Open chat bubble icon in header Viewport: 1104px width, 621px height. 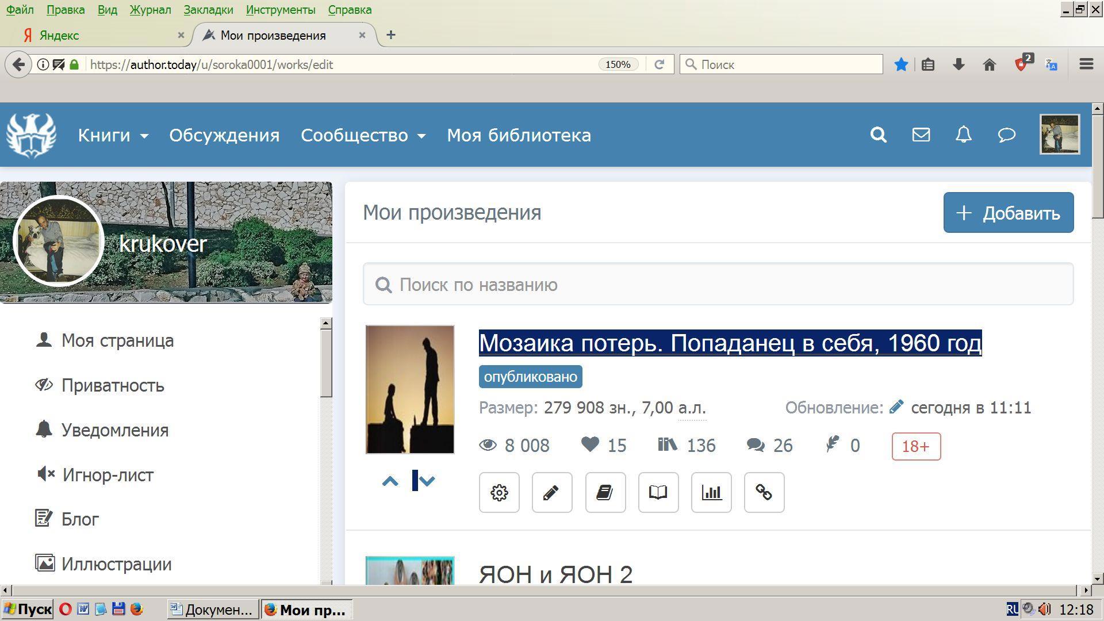click(x=1006, y=135)
